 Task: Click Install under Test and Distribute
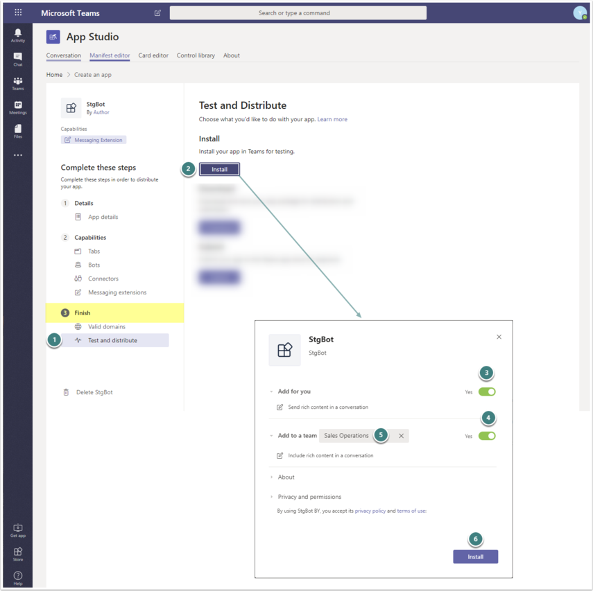(219, 169)
